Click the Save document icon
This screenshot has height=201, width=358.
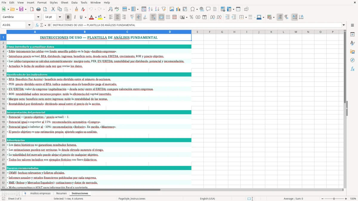pyautogui.click(x=21, y=9)
